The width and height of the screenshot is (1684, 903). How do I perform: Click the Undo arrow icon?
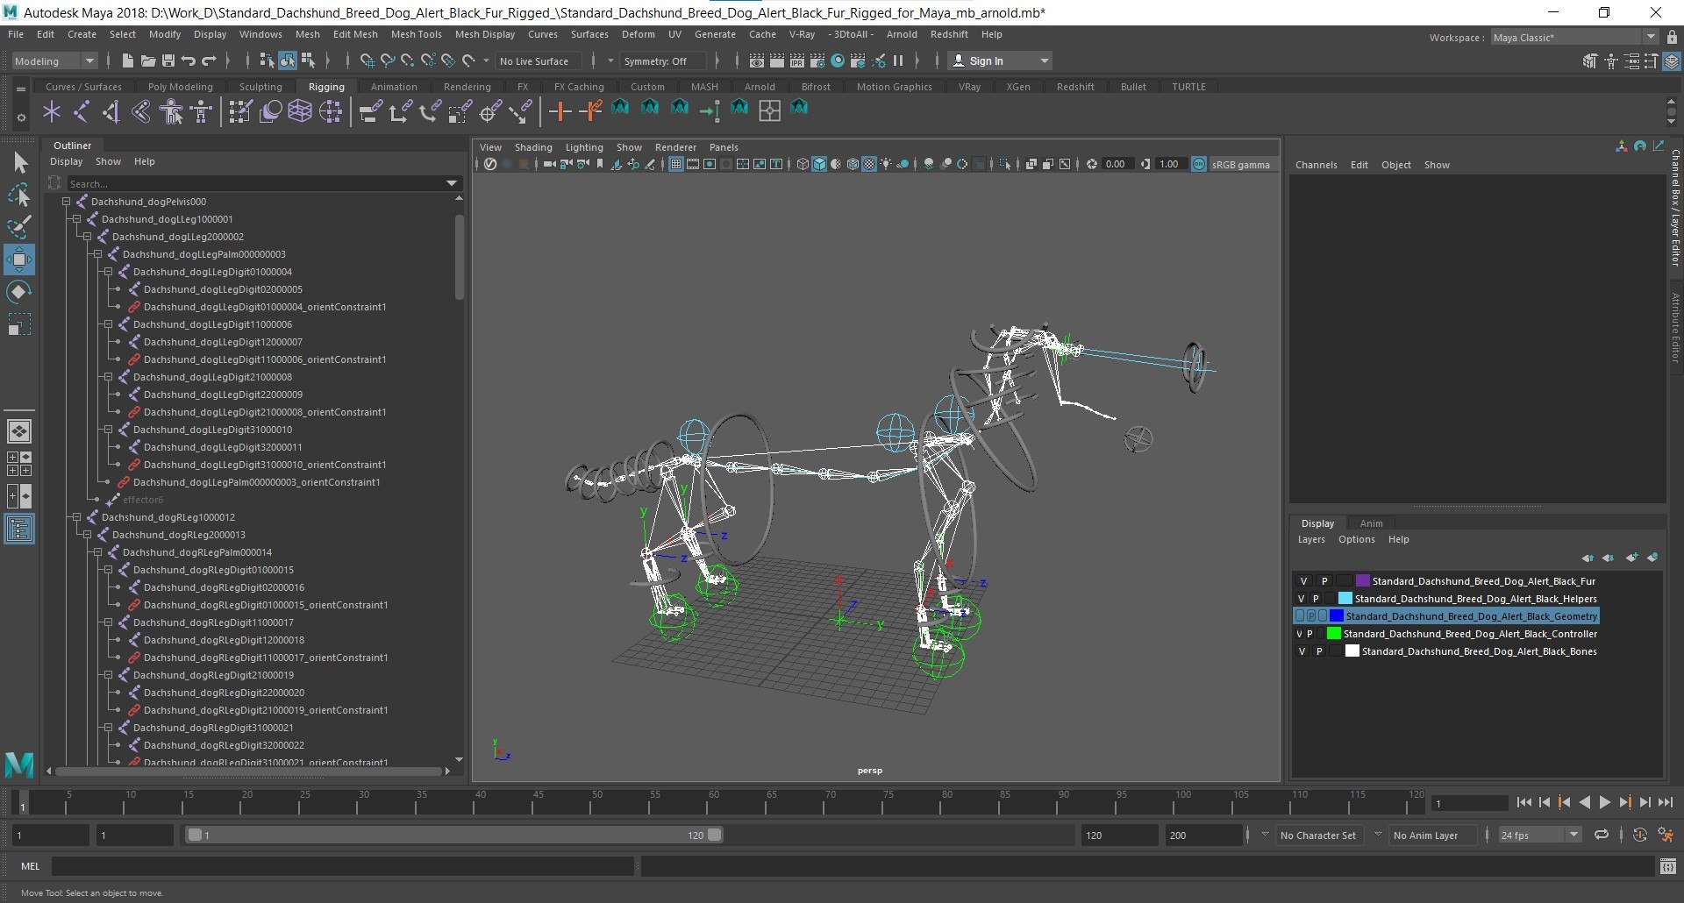click(189, 60)
